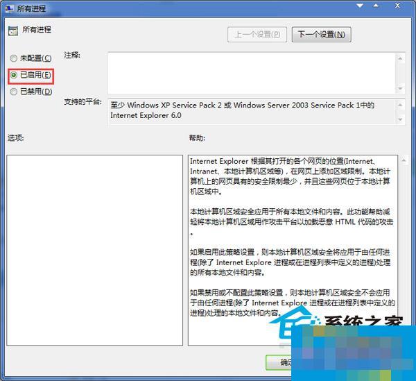This screenshot has height=381, width=416.
Task: Click the window icon in title bar
Action: [x=10, y=8]
